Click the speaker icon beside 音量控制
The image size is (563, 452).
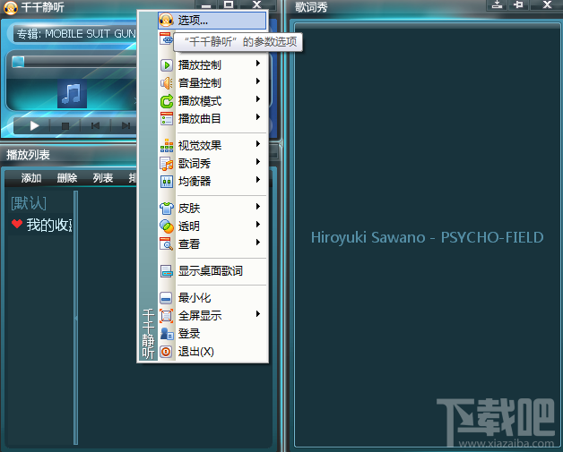[166, 83]
